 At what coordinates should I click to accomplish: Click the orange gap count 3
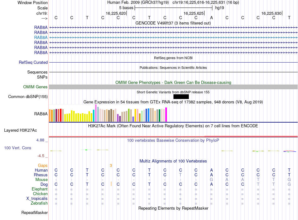point(111,166)
